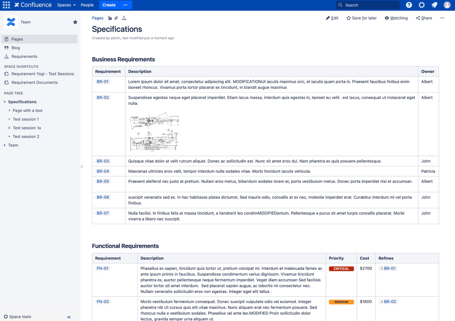
Task: Open notifications with the bell icon
Action: click(x=434, y=5)
